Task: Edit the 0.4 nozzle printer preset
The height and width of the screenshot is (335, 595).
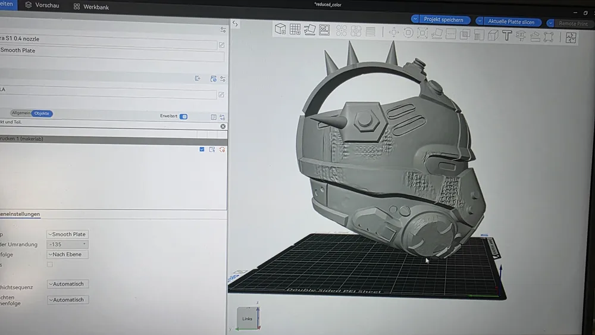Action: 221,45
